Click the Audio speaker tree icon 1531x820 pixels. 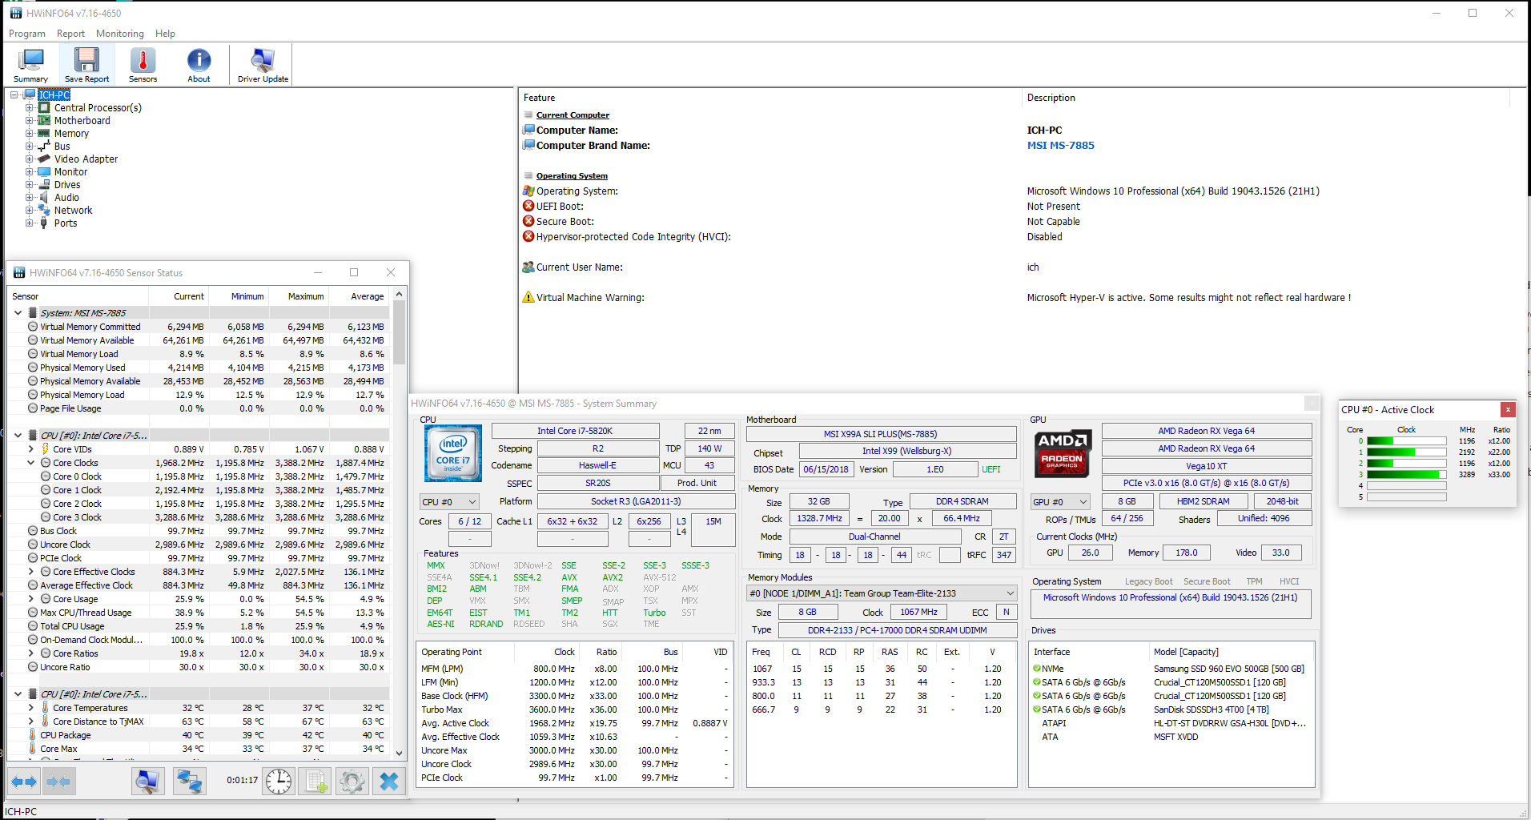pyautogui.click(x=44, y=197)
